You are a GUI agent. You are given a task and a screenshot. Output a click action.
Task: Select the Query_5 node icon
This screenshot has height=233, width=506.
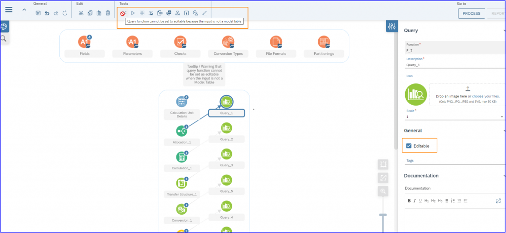pyautogui.click(x=226, y=180)
